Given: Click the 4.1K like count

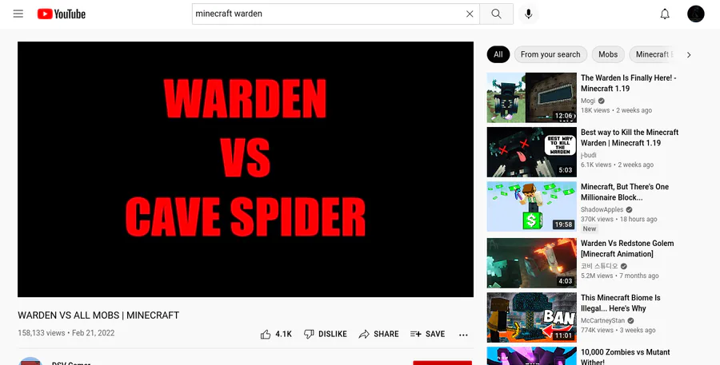Looking at the screenshot, I should tap(283, 335).
